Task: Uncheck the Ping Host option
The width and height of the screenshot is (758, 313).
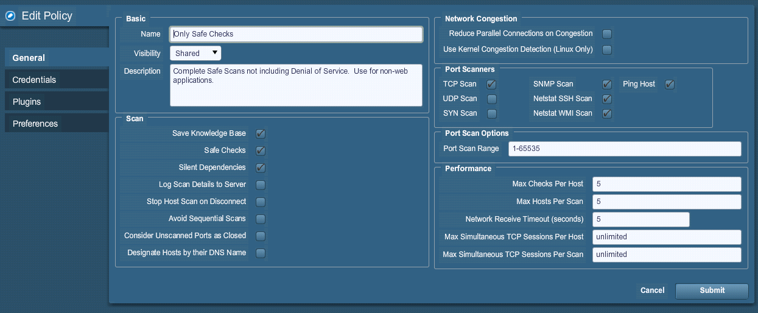Action: 670,84
